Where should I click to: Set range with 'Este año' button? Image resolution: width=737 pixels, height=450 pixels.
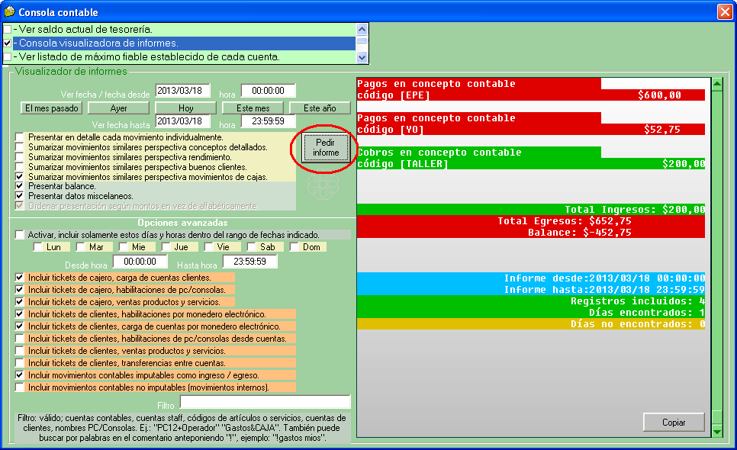320,108
